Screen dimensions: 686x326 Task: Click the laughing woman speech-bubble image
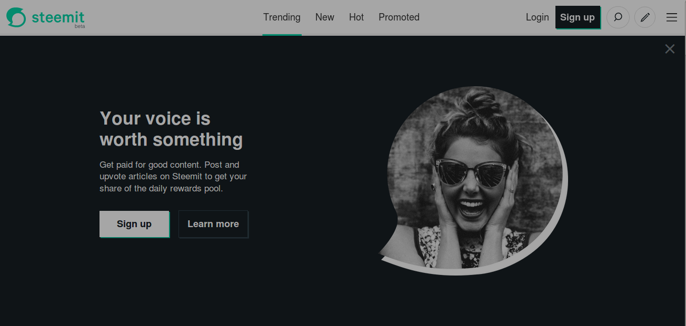pyautogui.click(x=473, y=180)
